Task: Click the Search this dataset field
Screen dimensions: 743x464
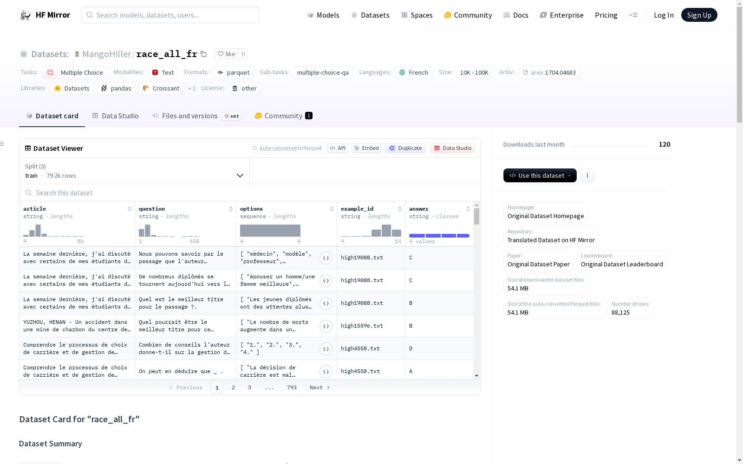Action: pyautogui.click(x=250, y=193)
